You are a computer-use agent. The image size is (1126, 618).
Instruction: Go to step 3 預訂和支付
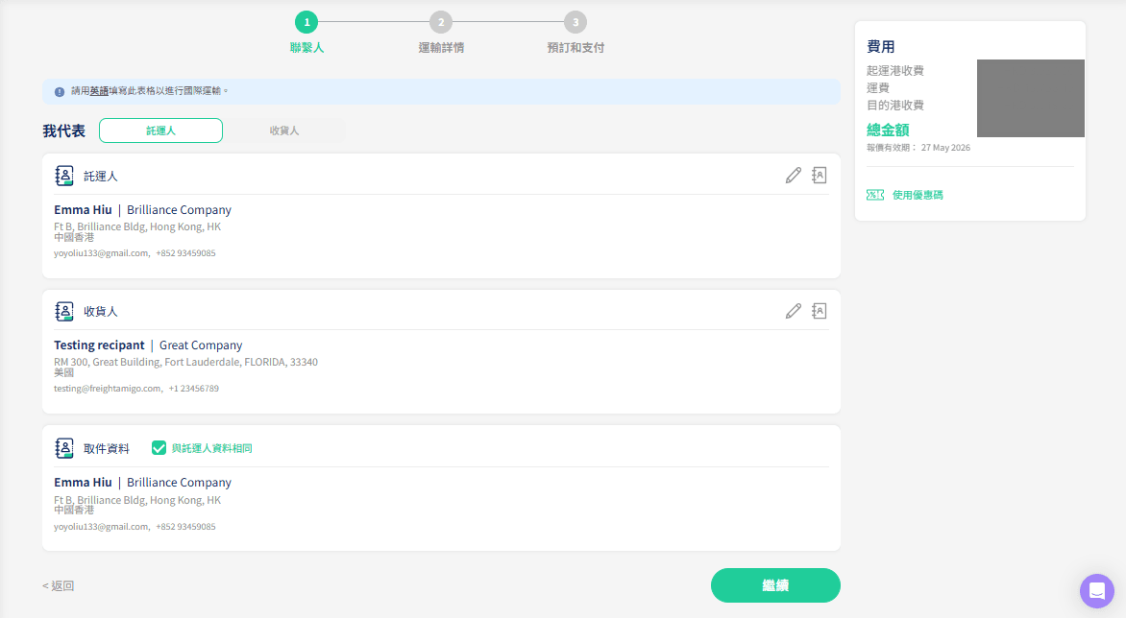pyautogui.click(x=575, y=22)
